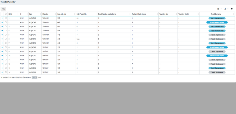The width and height of the screenshot is (236, 114).
Task: Click the Tescilli Parseller page title
Action: coord(8,2)
